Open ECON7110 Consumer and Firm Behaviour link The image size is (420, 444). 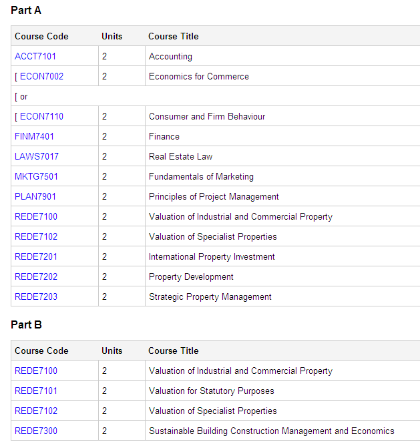click(x=41, y=117)
